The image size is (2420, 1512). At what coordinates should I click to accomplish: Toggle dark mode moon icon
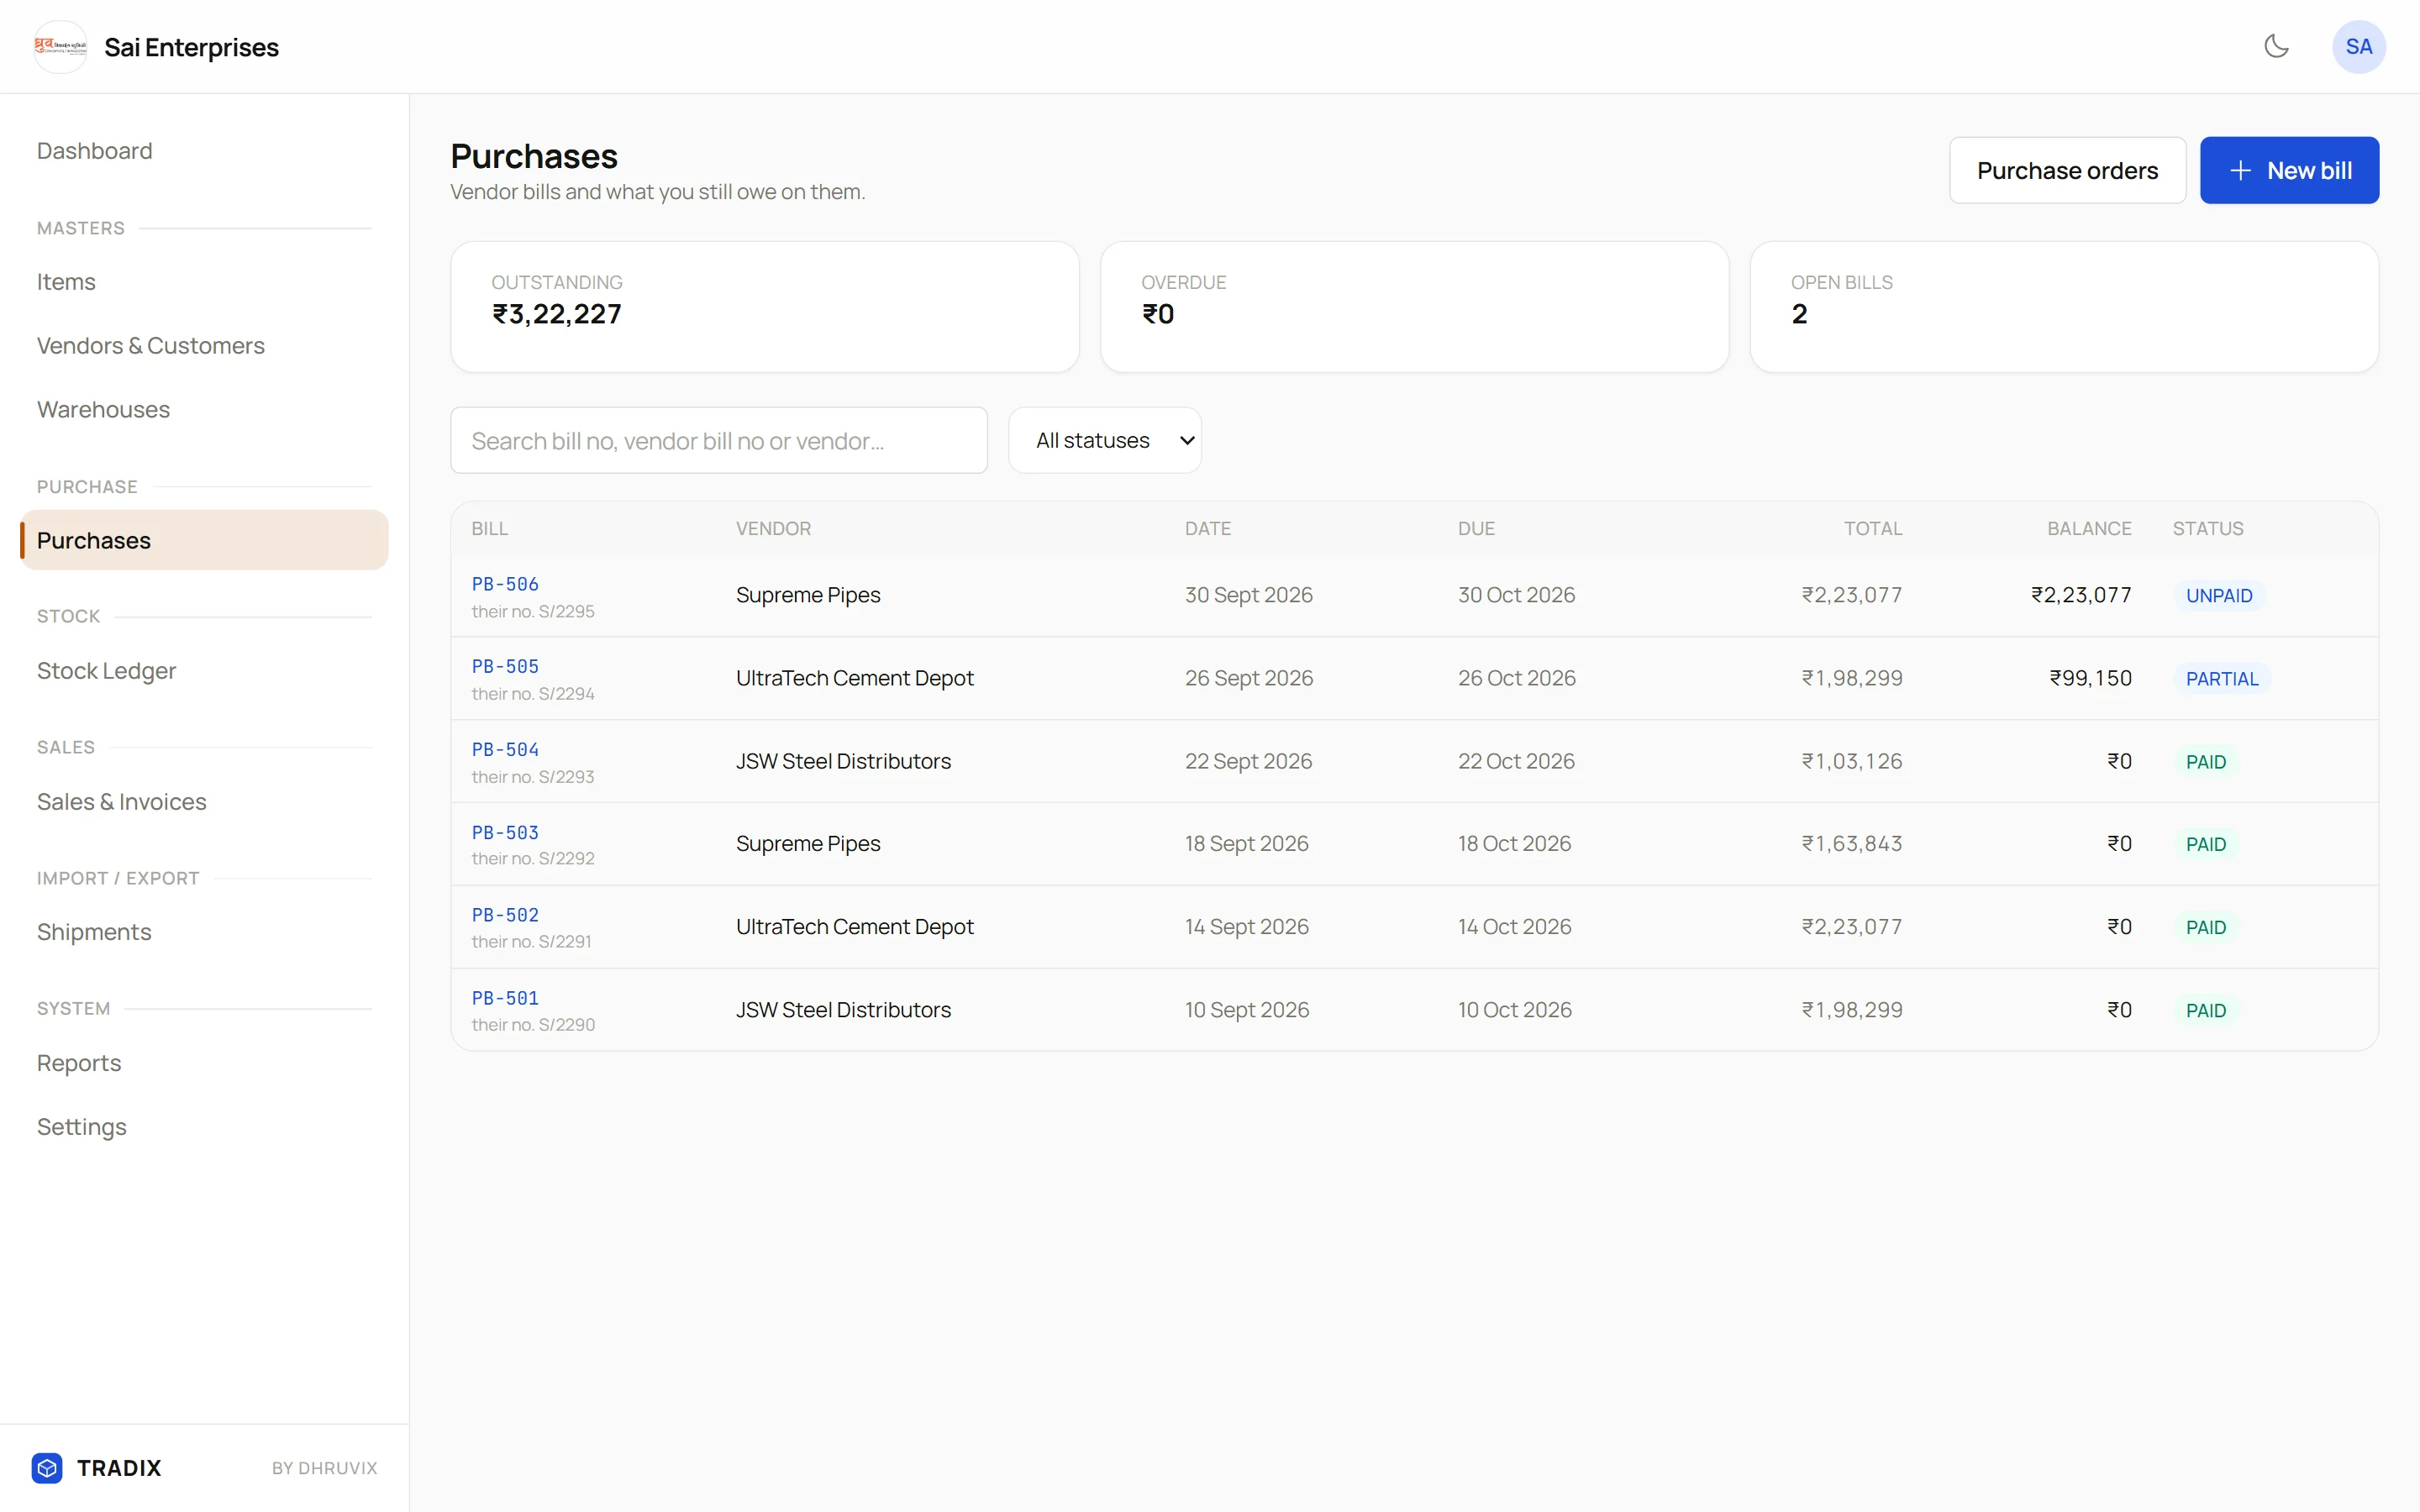2276,46
